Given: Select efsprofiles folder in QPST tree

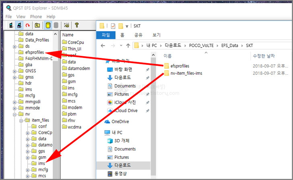Looking at the screenshot, I should 34,52.
